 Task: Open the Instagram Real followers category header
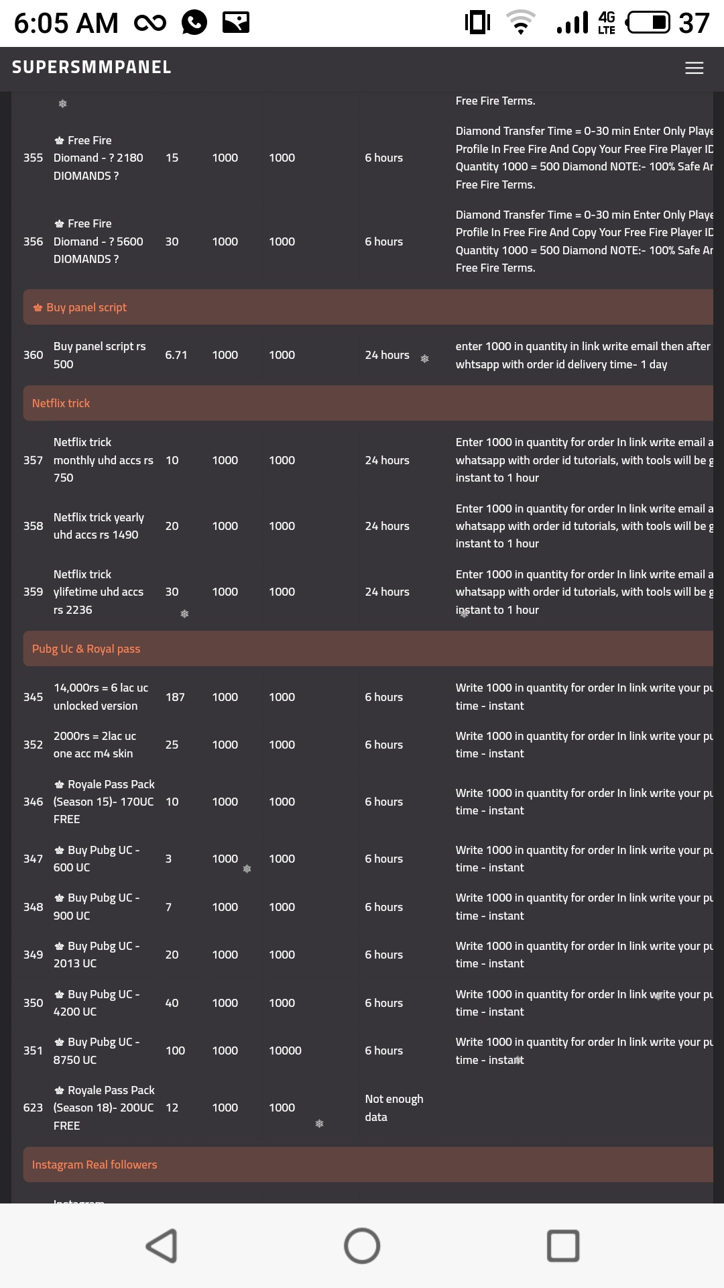368,1165
